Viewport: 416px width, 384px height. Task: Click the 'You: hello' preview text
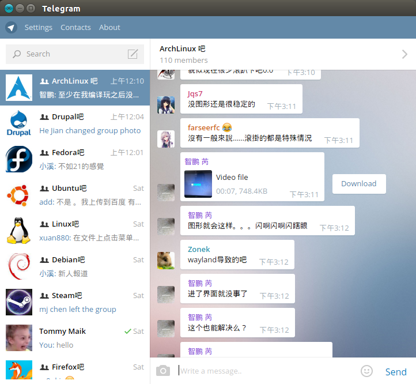click(x=56, y=345)
